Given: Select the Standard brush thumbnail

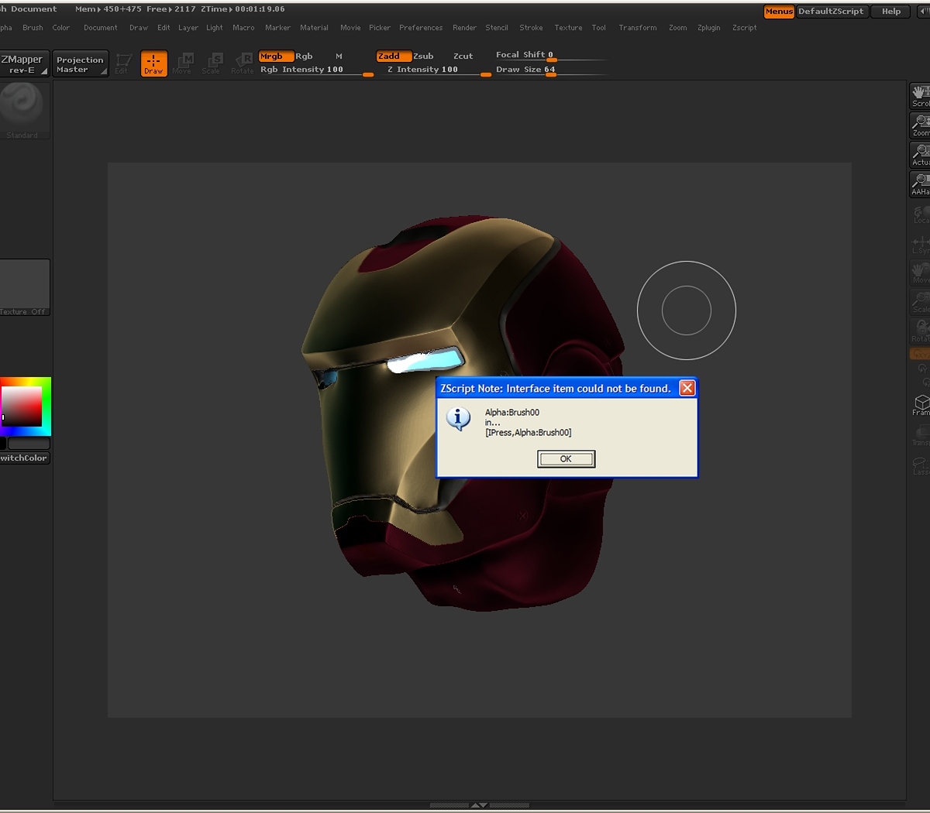Looking at the screenshot, I should point(22,110).
